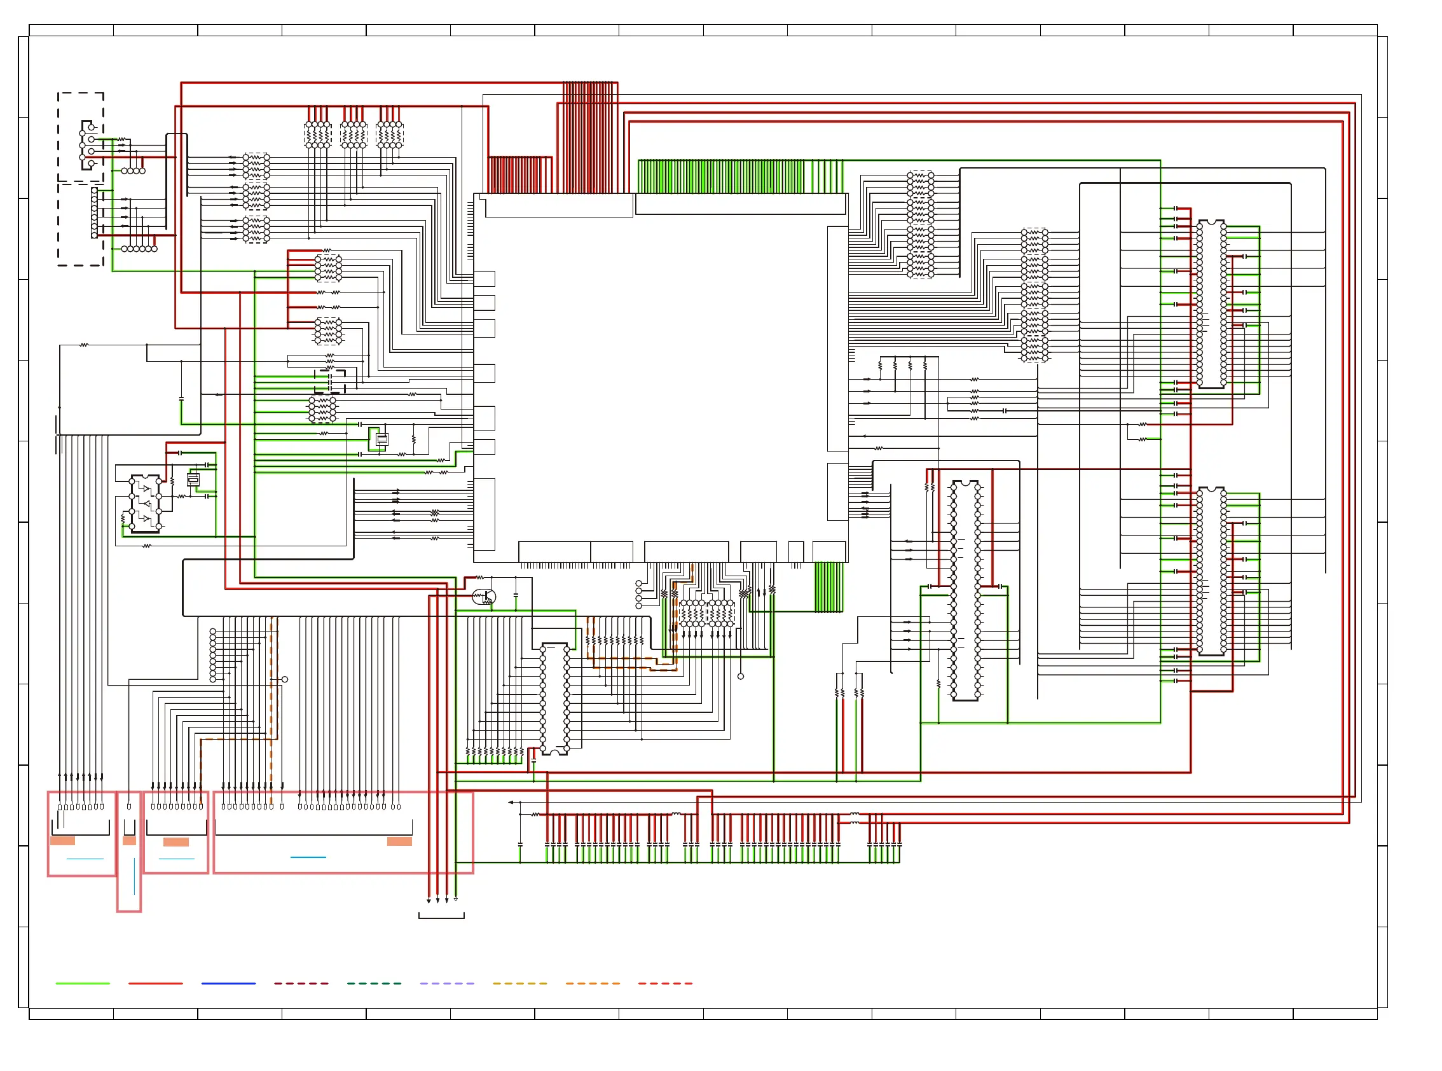Click the tall narrow chip right of center
The image size is (1442, 1071).
[x=965, y=591]
